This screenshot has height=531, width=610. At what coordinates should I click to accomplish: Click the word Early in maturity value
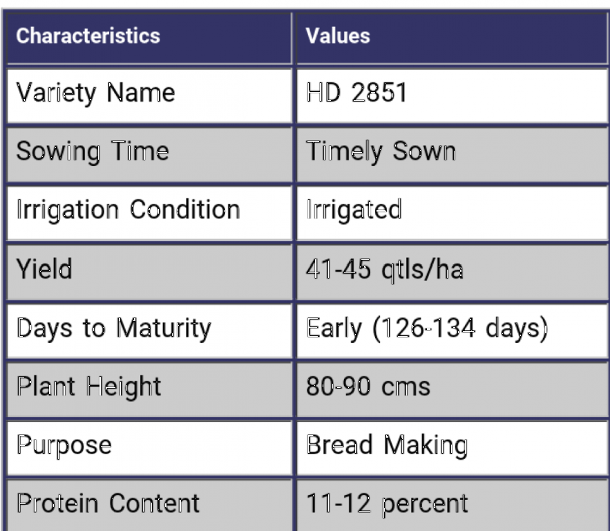tap(334, 327)
